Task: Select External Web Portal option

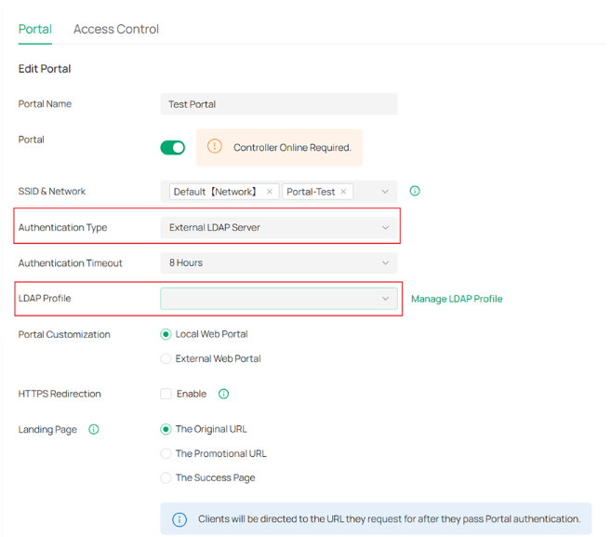Action: [166, 358]
